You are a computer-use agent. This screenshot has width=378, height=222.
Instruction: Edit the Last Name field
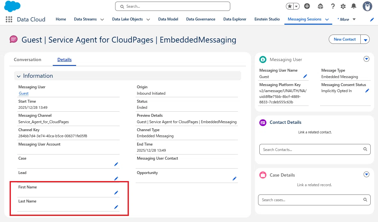tap(116, 207)
